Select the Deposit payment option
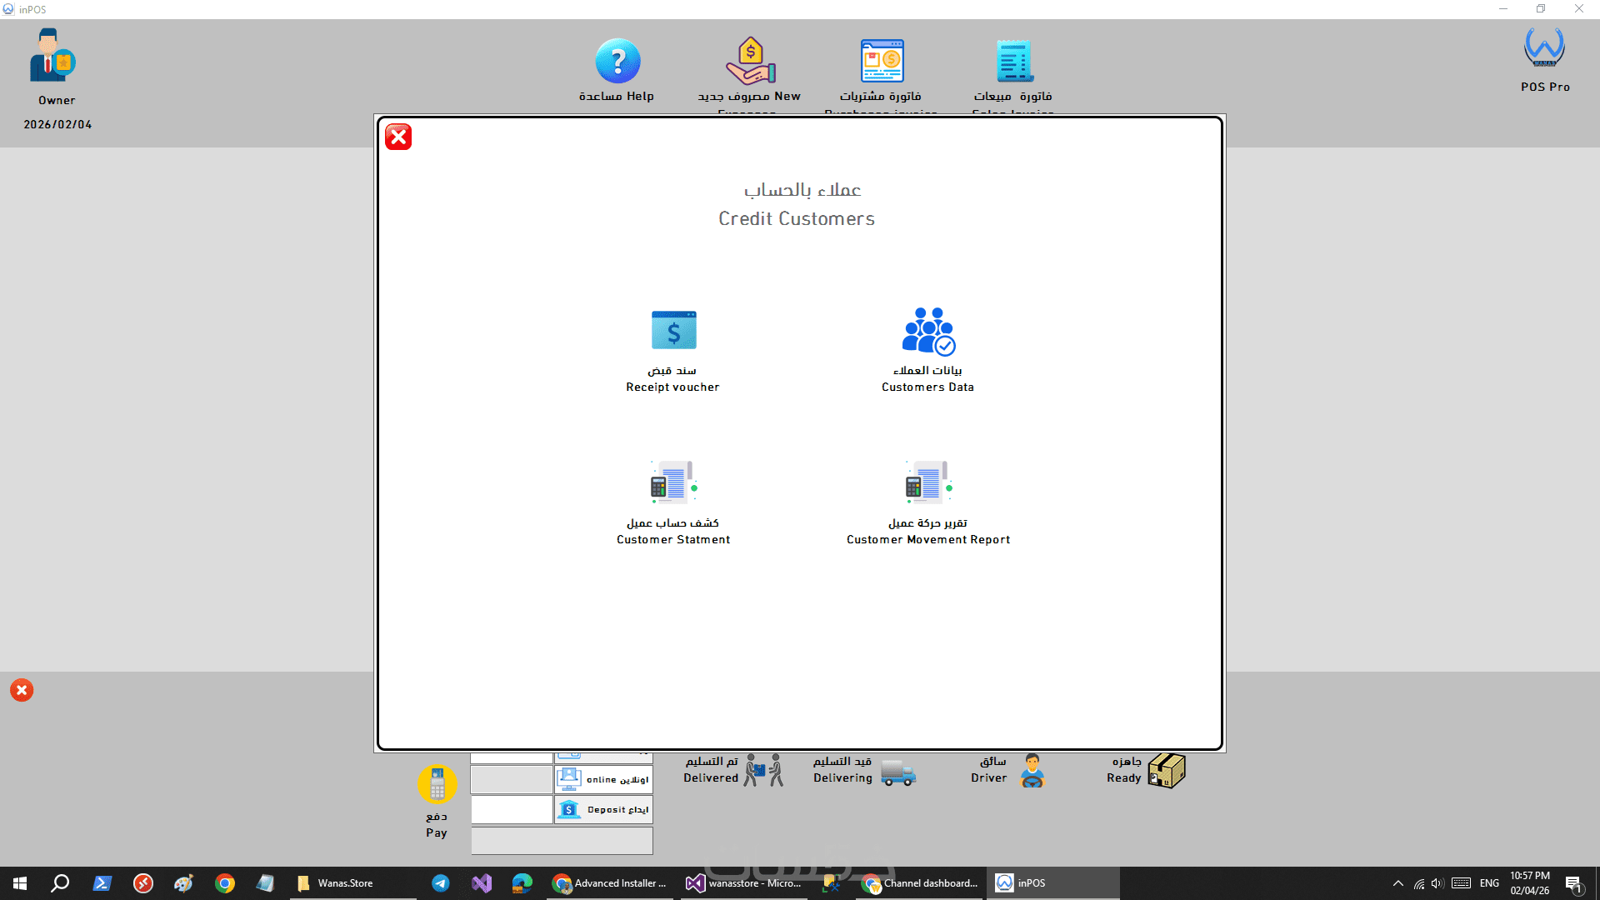This screenshot has width=1600, height=900. (x=603, y=809)
